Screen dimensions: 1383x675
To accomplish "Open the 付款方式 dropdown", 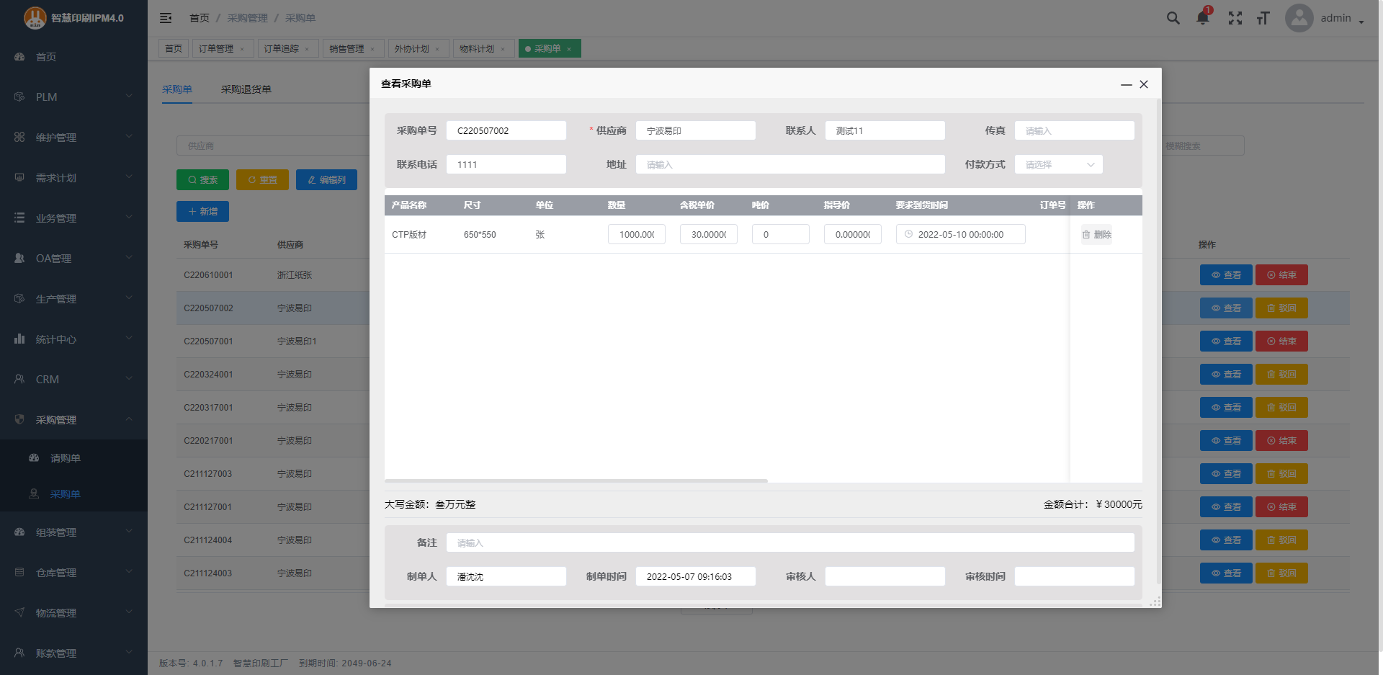I will 1058,165.
